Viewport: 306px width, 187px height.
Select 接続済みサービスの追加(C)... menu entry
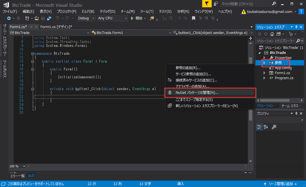pyautogui.click(x=210, y=80)
